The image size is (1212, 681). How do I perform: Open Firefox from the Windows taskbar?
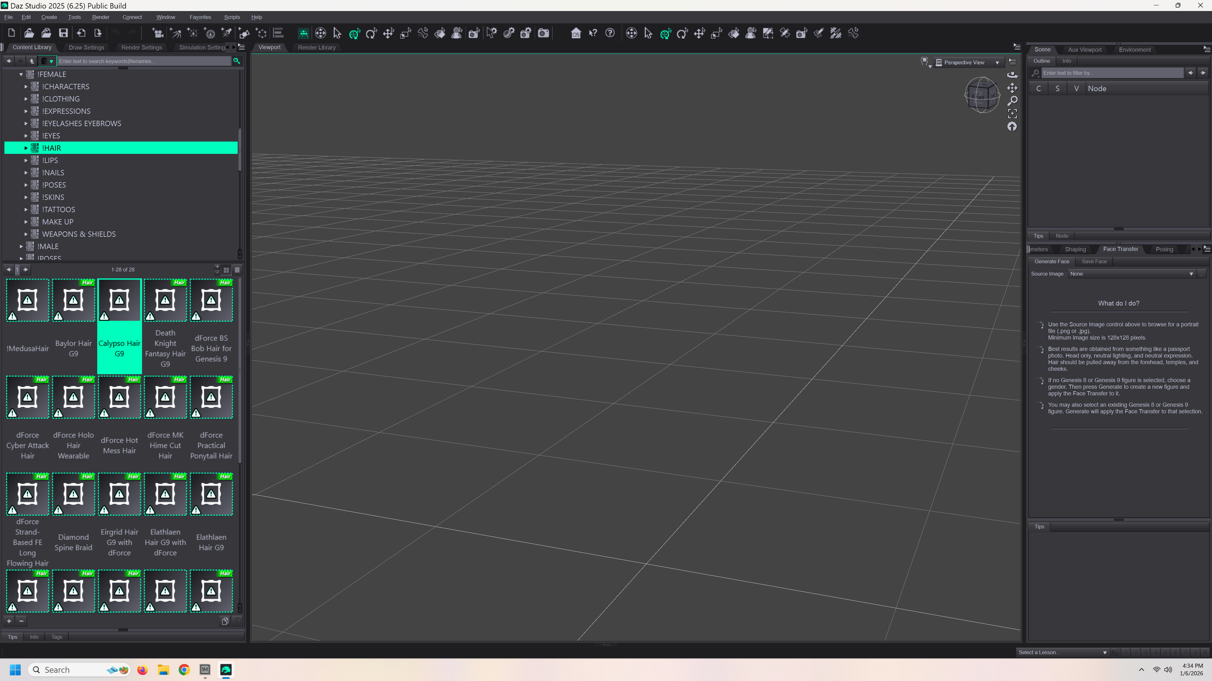pos(142,670)
